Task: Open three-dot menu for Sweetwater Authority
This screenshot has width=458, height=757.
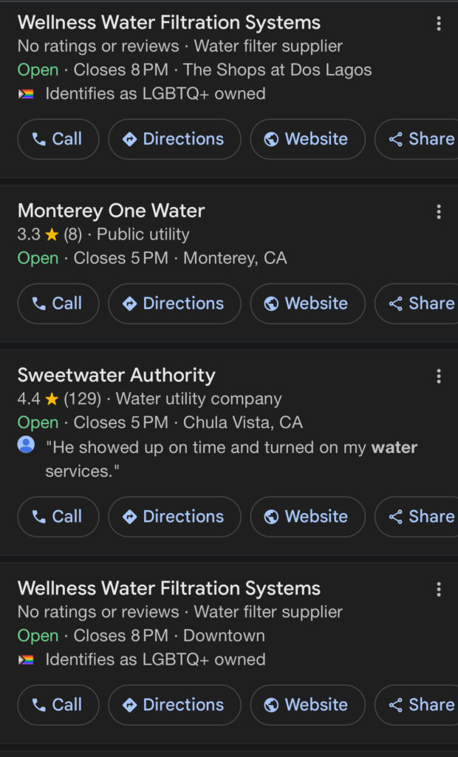Action: [x=438, y=377]
